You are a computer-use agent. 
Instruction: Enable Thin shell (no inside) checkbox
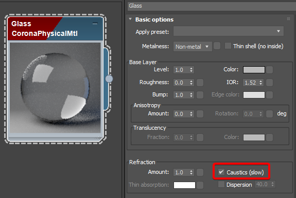tap(228, 46)
